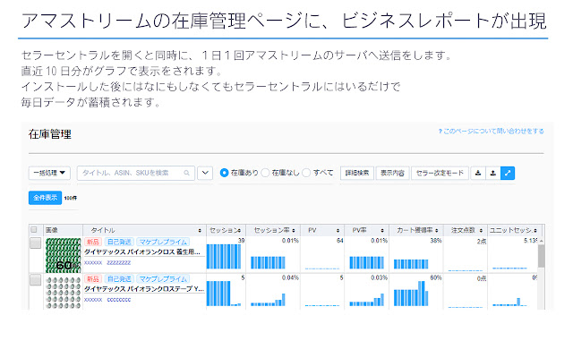
Task: Select the 在庫あり radio button
Action: tap(224, 173)
